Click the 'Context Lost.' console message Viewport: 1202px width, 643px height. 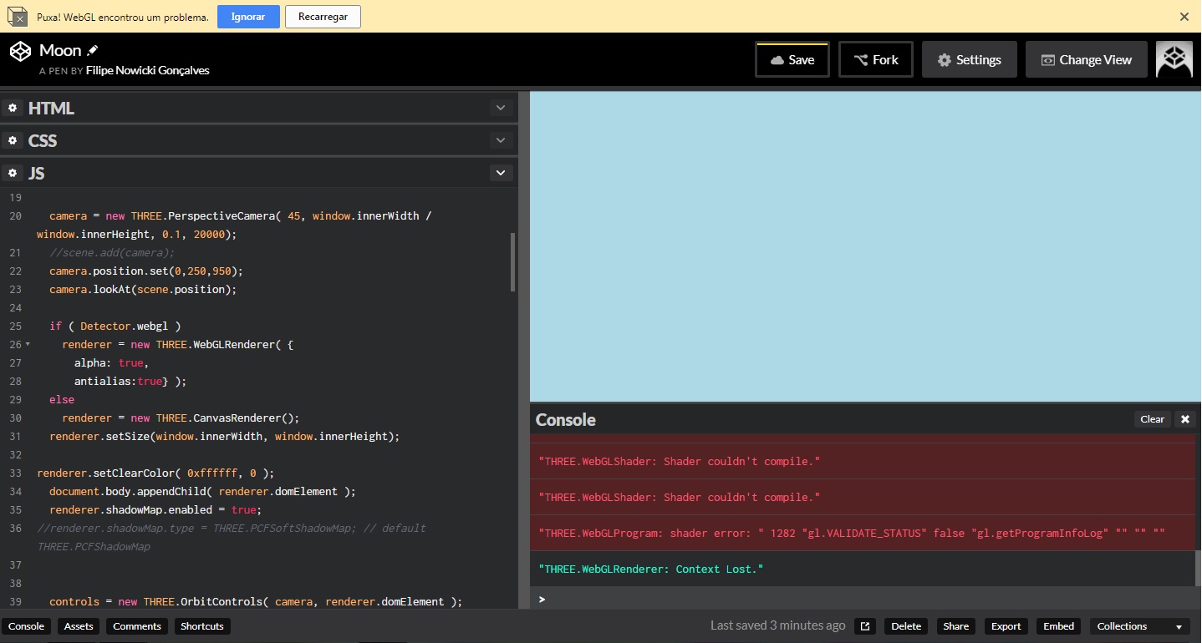point(651,570)
